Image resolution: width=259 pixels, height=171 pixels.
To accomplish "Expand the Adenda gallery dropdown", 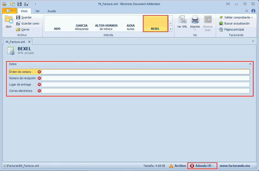I will click(170, 29).
